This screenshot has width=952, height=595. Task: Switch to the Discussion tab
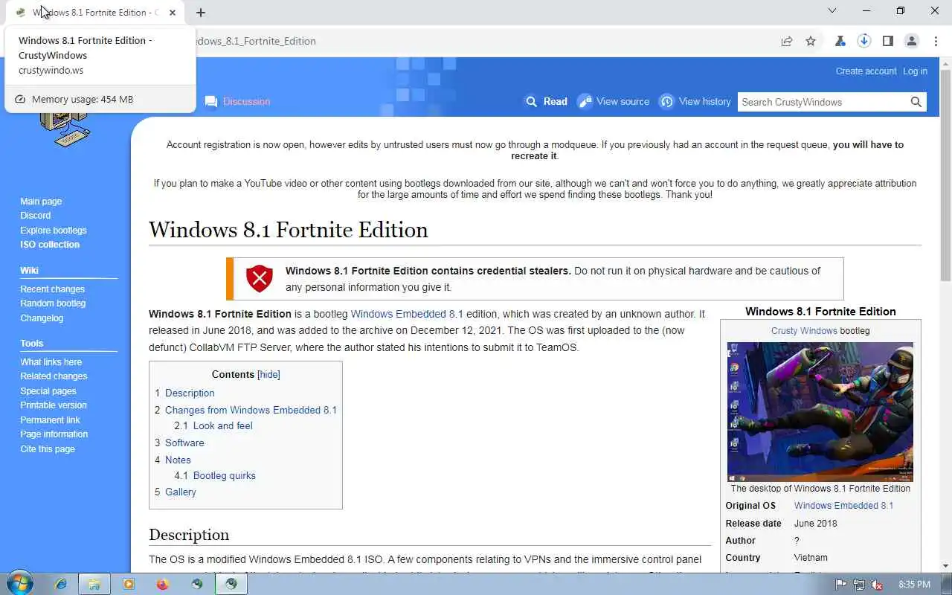coord(238,102)
